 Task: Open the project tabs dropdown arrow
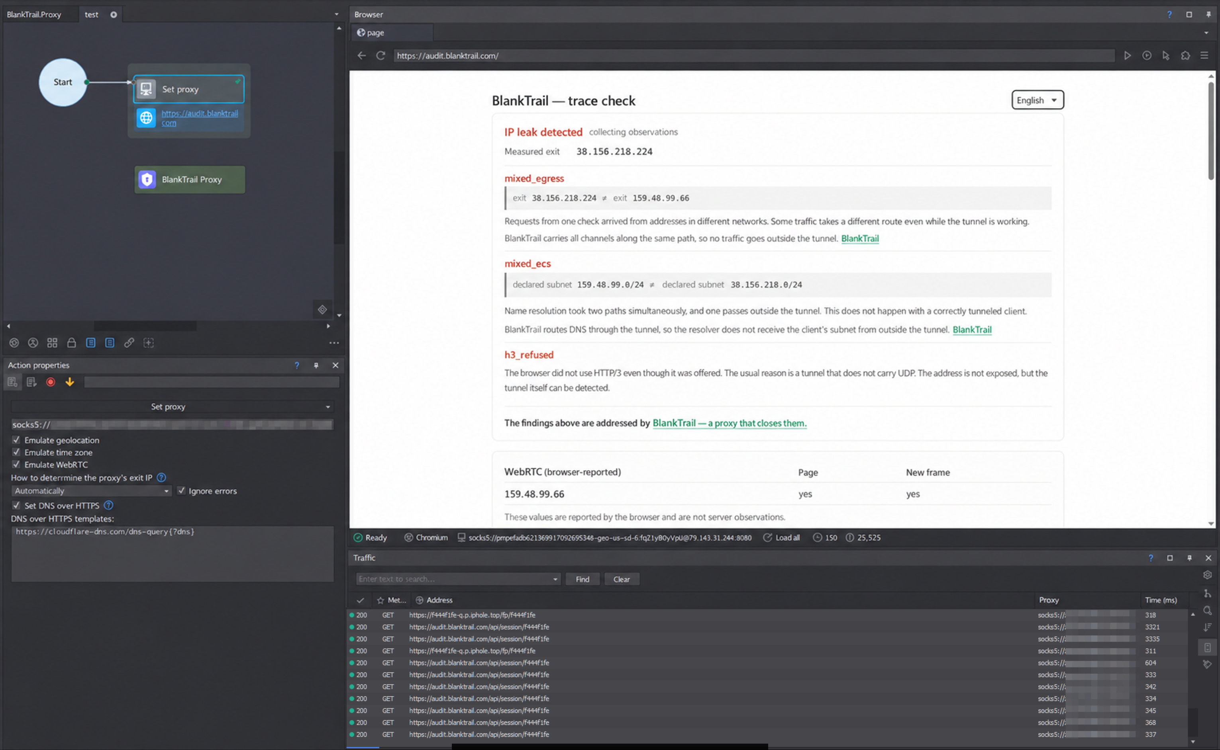coord(337,14)
